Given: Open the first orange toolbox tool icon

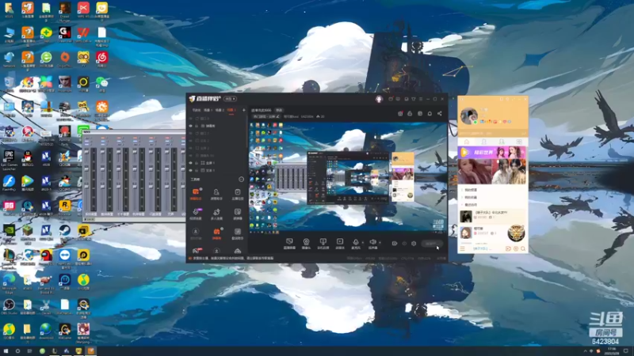Looking at the screenshot, I should [x=196, y=192].
